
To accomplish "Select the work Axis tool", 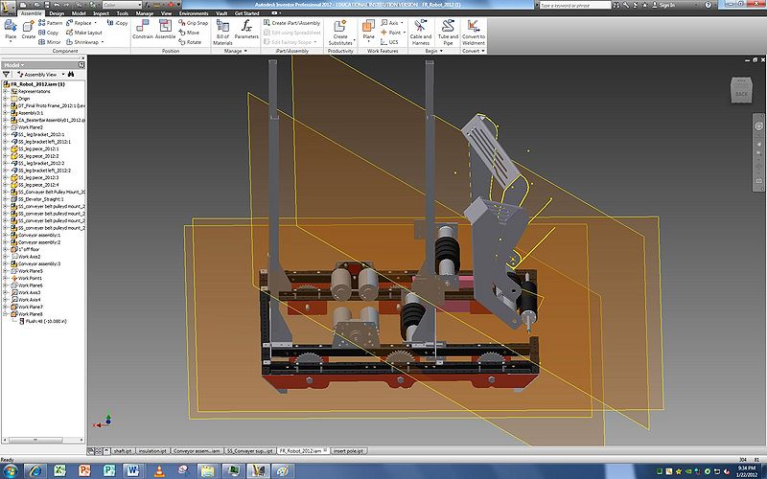I will (390, 23).
